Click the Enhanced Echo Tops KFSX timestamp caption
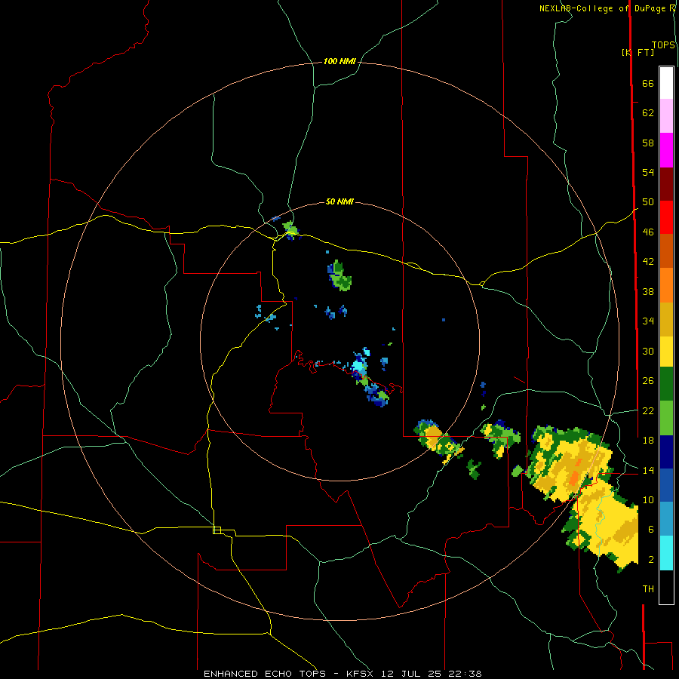Screen dimensions: 679x679 click(343, 674)
